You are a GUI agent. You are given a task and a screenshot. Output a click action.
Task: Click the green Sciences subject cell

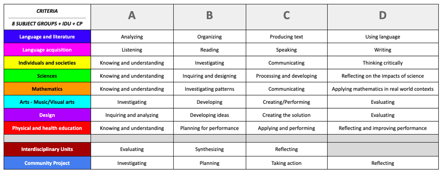(x=47, y=76)
